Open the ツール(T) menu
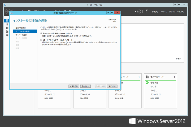191x127 pixels. [164, 12]
